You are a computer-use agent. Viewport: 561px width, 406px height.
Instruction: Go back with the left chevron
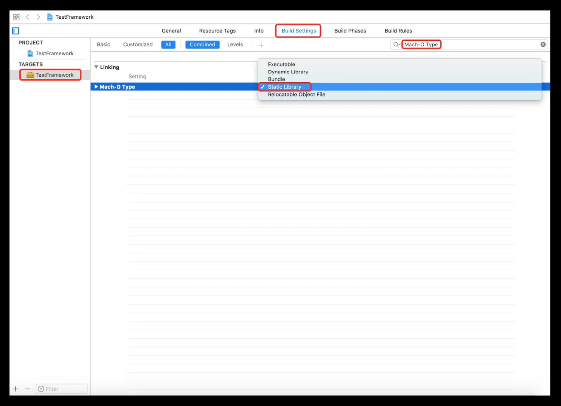coord(27,17)
